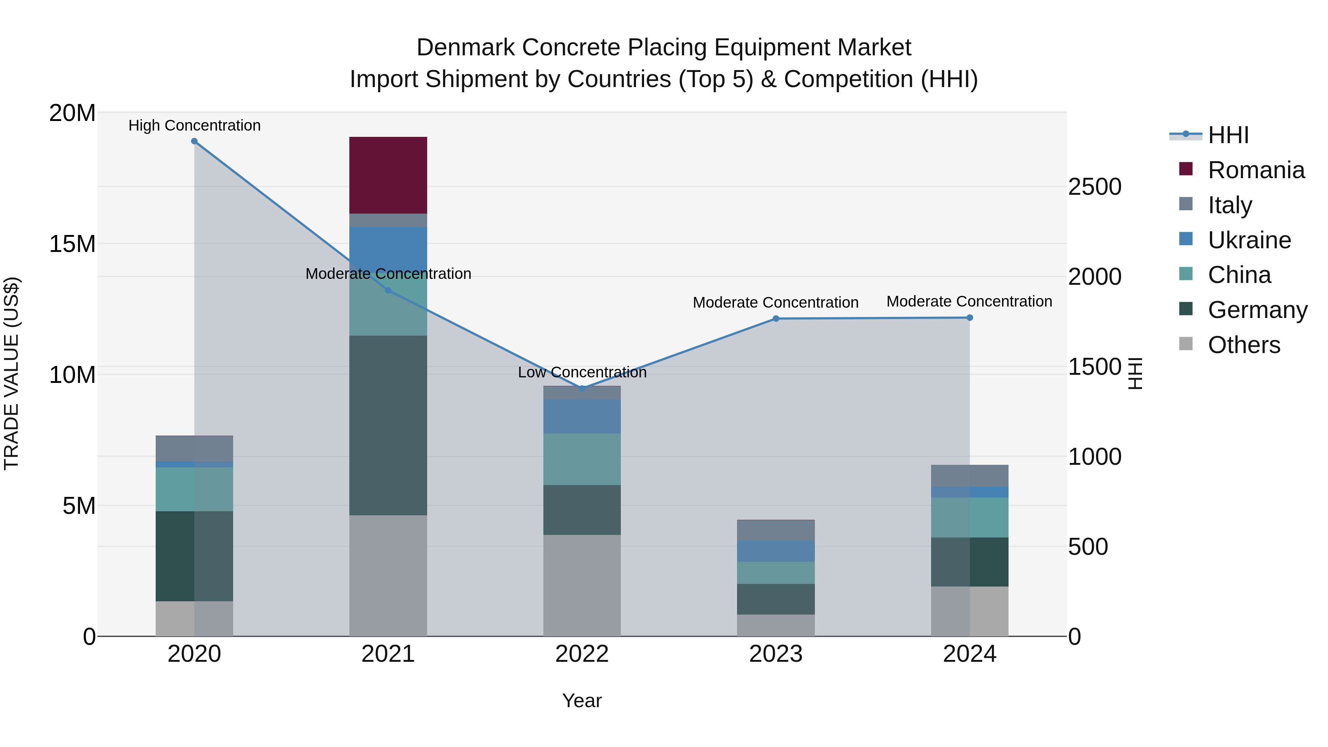Click 'Moderate Concentration' label above 2024

pyautogui.click(x=970, y=302)
